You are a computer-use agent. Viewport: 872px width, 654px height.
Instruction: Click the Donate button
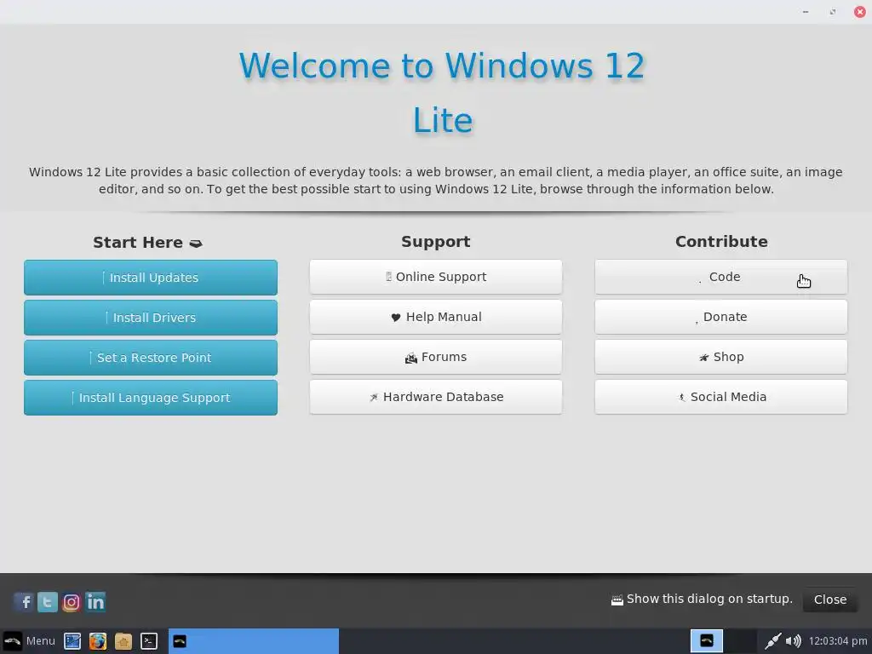(x=720, y=317)
